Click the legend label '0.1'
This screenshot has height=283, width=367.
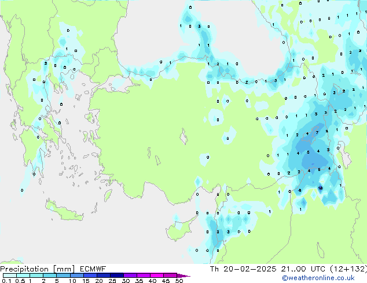[x=6, y=281]
